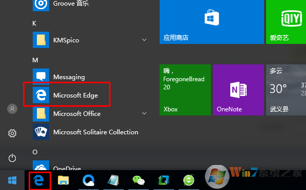Open WeChat from the taskbar

click(x=139, y=180)
